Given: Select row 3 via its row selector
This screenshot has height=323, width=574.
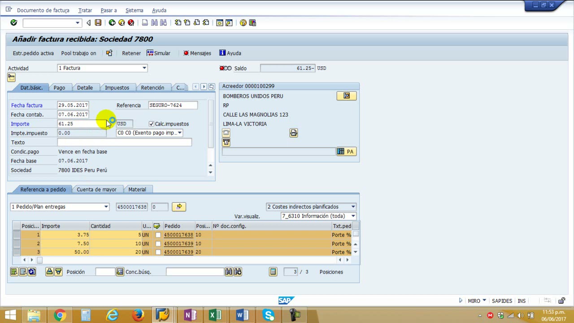Looking at the screenshot, I should pyautogui.click(x=16, y=252).
